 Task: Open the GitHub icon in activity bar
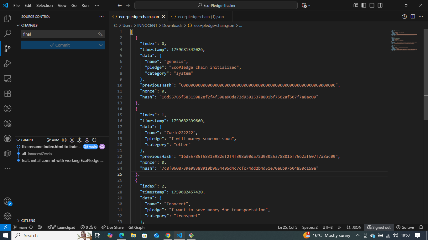[x=8, y=138]
